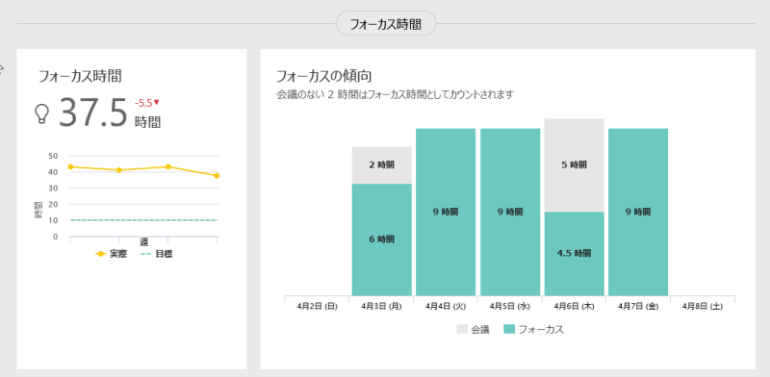
Task: Click the 37.5 focus hours value
Action: [x=93, y=113]
